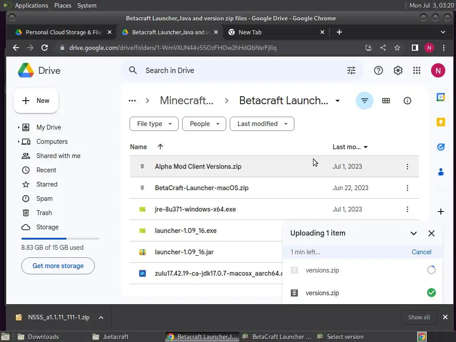Viewport: 456px width, 342px height.
Task: Open Chrome profile avatar in toolbar
Action: (x=429, y=48)
